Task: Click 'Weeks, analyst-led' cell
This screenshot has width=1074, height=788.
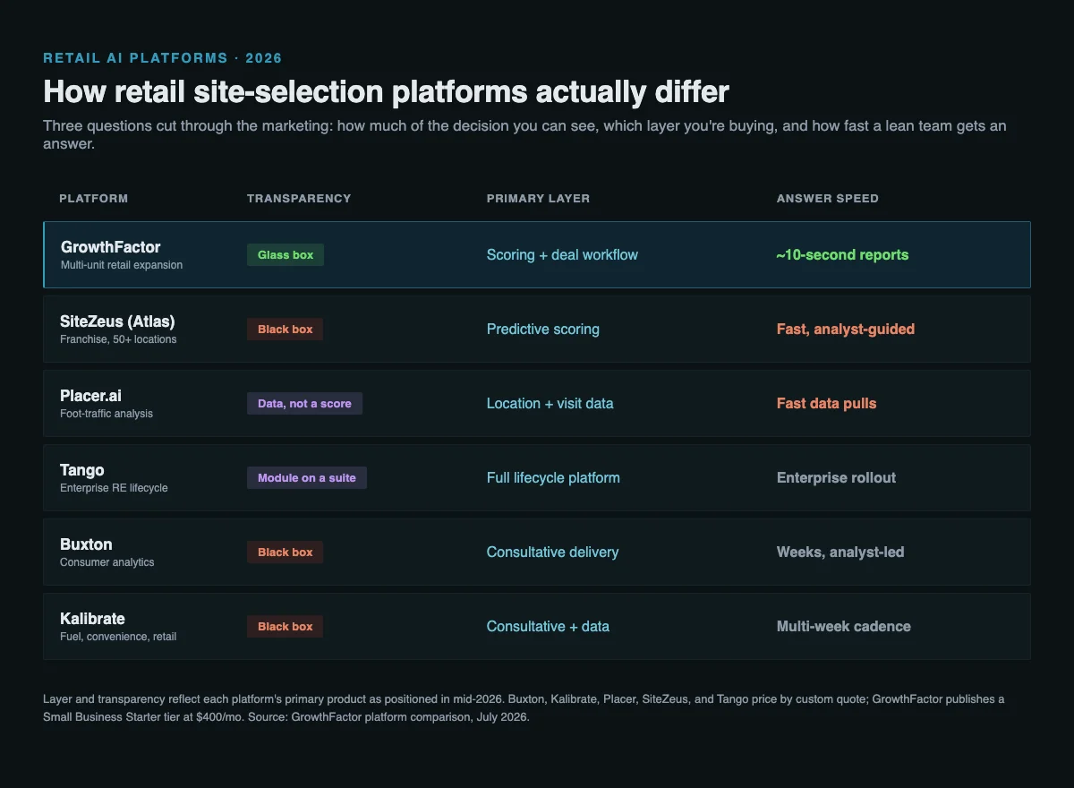Action: pyautogui.click(x=840, y=552)
